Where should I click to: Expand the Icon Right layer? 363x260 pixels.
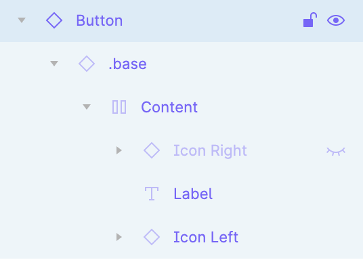pos(119,150)
